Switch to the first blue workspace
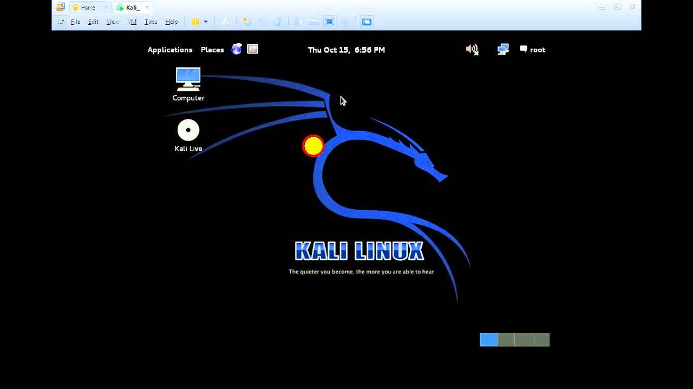 489,339
